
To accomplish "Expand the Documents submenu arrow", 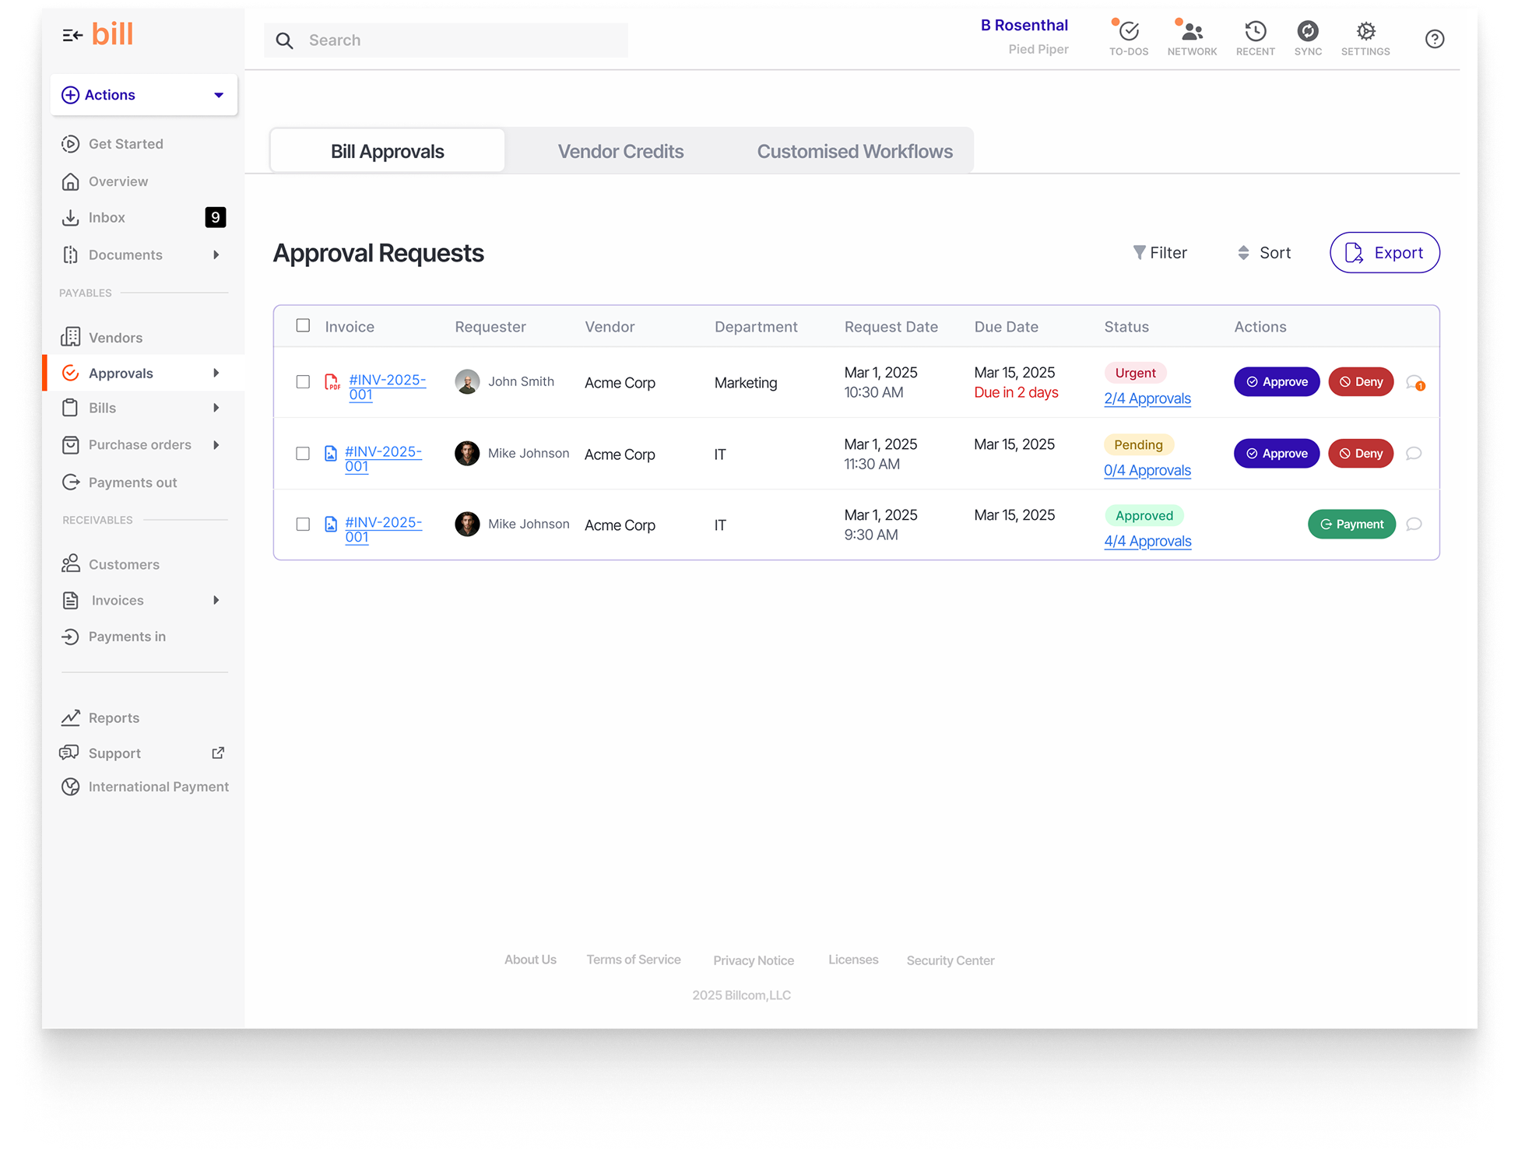I will 216,255.
